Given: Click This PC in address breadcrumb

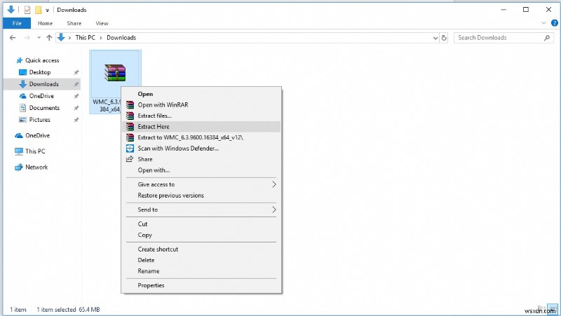Looking at the screenshot, I should (x=85, y=38).
